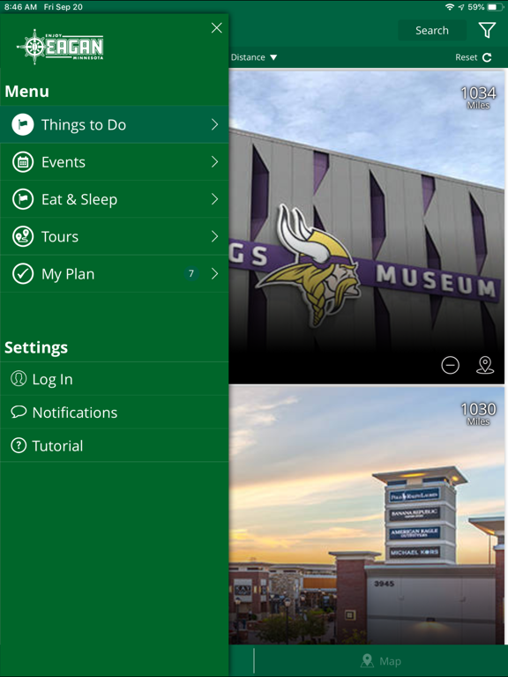The height and width of the screenshot is (677, 508).
Task: Click the Map pin icon in bottom bar
Action: (367, 660)
